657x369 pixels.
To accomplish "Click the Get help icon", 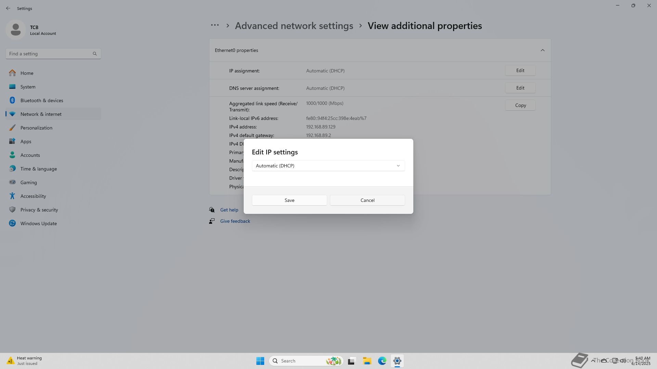I will tap(212, 210).
